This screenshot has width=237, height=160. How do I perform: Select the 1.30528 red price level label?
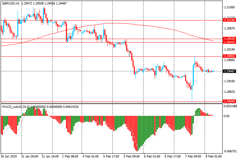coord(230,39)
